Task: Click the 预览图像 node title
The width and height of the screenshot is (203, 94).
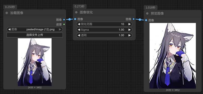Action: pyautogui.click(x=157, y=13)
